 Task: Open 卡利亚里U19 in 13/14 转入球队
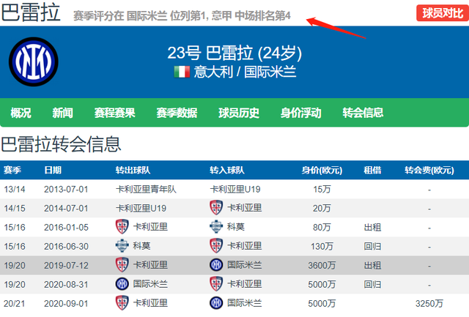click(235, 189)
